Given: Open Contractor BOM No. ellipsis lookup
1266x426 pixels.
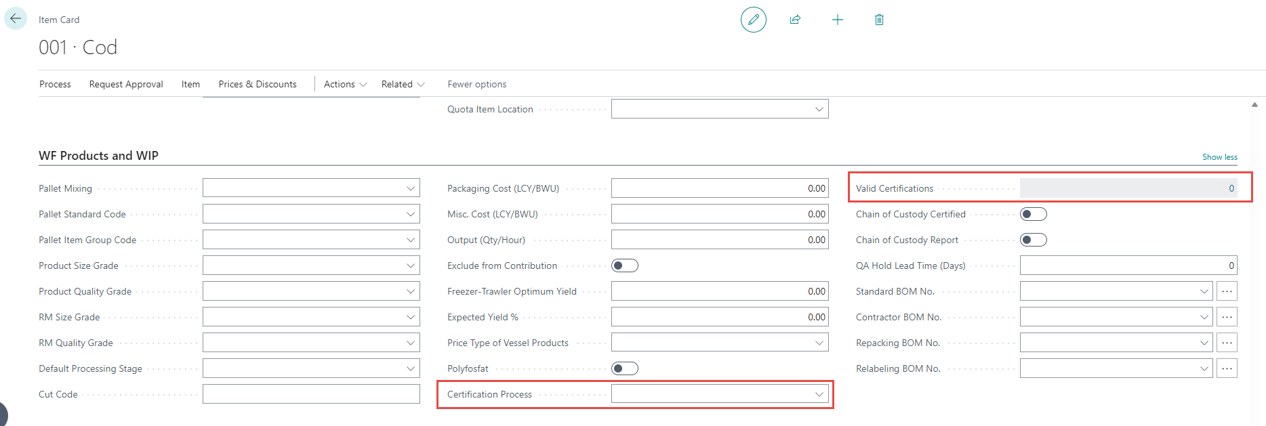Looking at the screenshot, I should (1227, 317).
